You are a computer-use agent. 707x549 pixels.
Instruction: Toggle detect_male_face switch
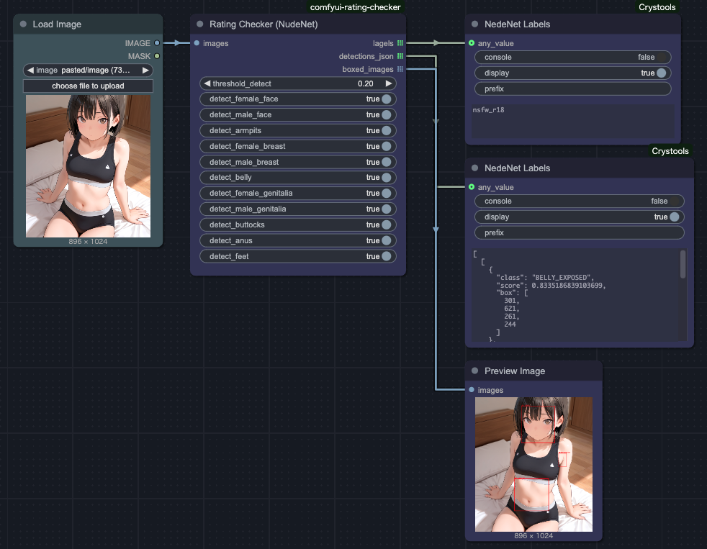click(387, 115)
